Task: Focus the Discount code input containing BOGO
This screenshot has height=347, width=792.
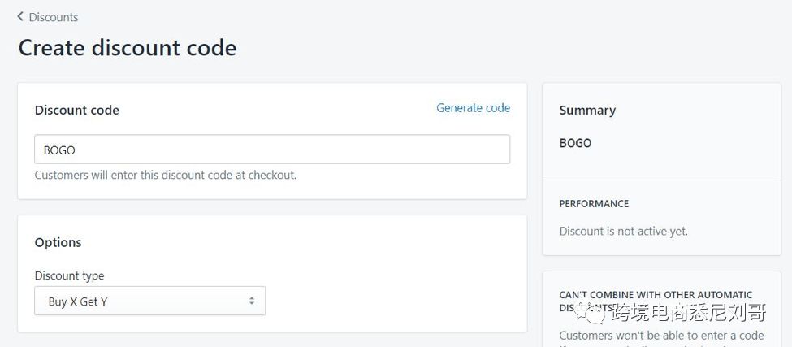Action: coord(272,150)
